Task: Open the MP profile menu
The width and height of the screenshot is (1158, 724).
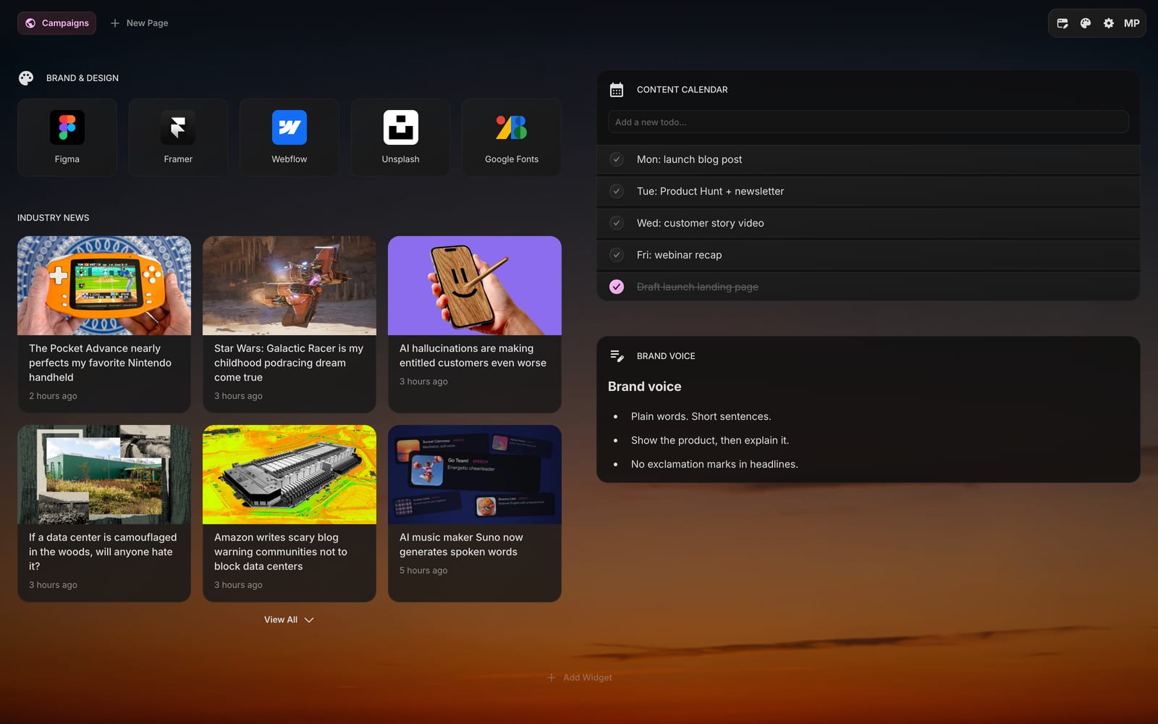Action: pos(1132,23)
